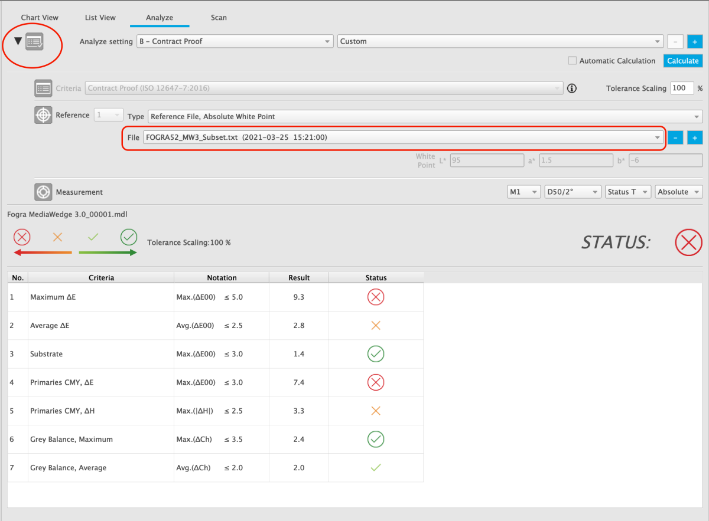Select Substrate criteria row text
The height and width of the screenshot is (521, 709).
[x=46, y=354]
